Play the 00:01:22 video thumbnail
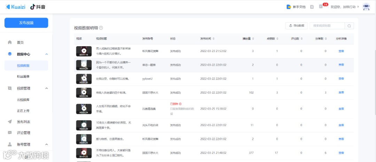 pos(84,153)
